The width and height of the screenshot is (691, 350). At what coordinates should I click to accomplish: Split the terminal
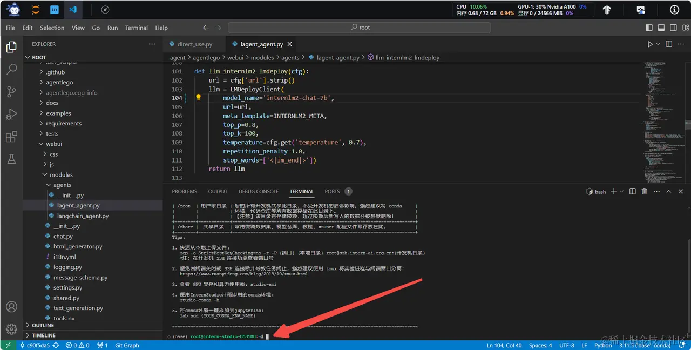(x=633, y=191)
